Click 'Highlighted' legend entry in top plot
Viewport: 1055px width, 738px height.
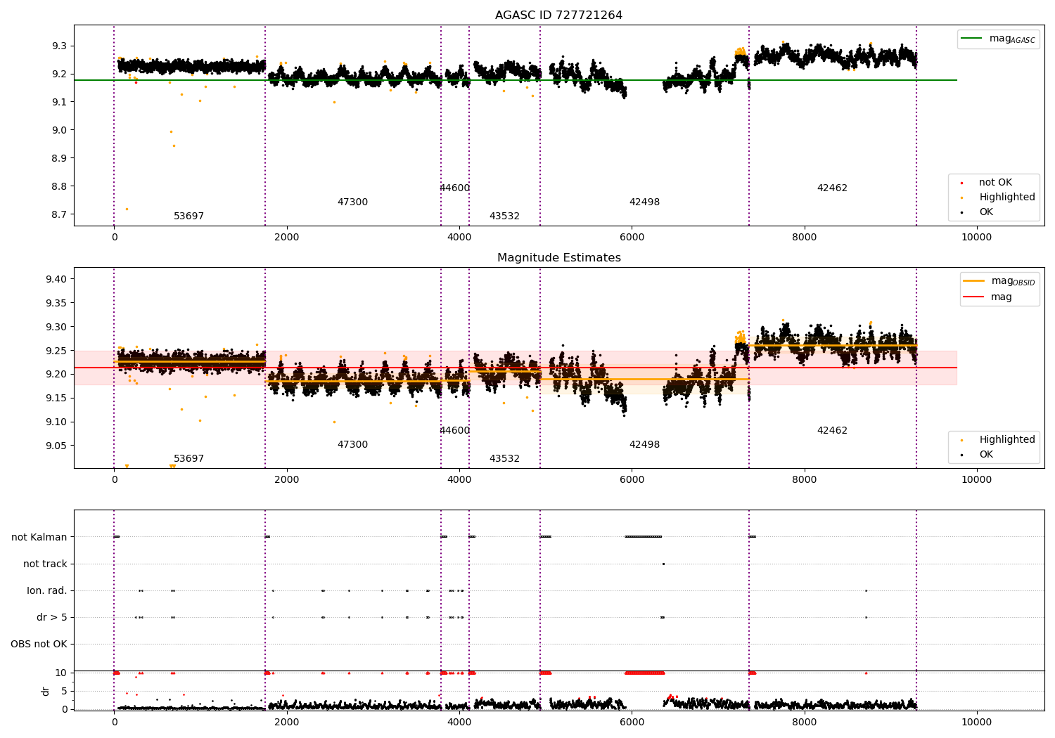coord(999,197)
